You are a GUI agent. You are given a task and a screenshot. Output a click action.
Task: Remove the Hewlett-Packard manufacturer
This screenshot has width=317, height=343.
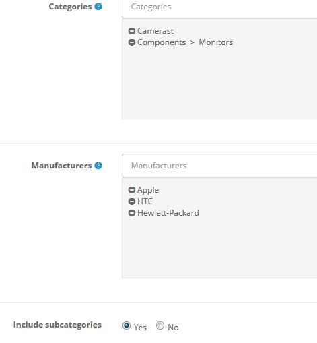click(132, 213)
